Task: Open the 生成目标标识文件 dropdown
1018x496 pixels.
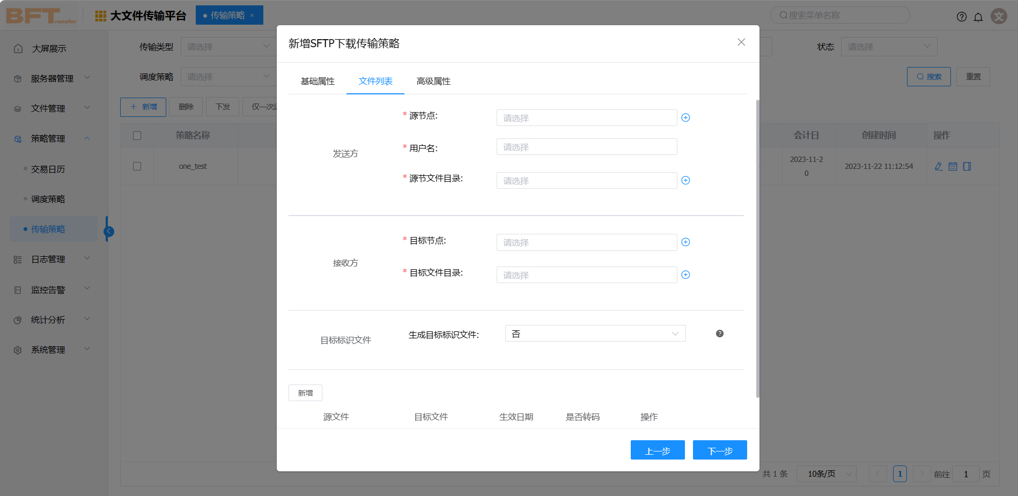Action: (595, 334)
